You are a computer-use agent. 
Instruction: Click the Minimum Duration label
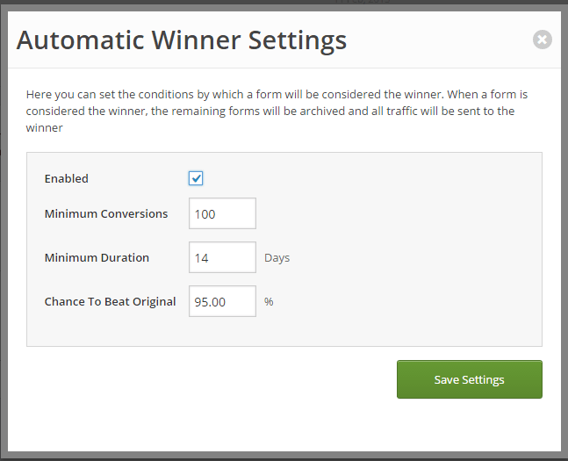(97, 257)
